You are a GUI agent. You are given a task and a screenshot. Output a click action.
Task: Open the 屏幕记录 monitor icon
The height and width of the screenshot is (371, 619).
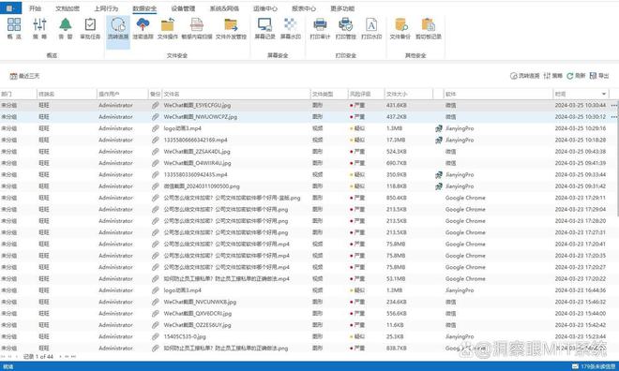264,28
